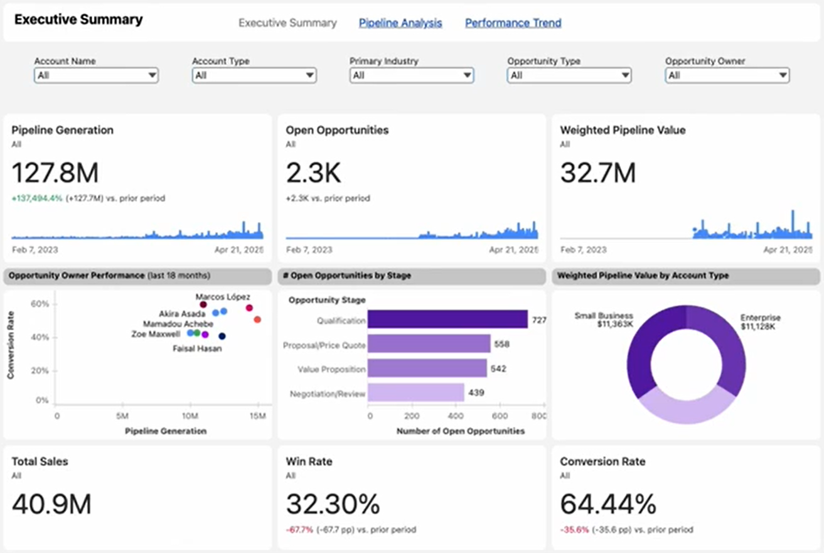Click the Zoe Maxwell scatter point

pyautogui.click(x=191, y=333)
